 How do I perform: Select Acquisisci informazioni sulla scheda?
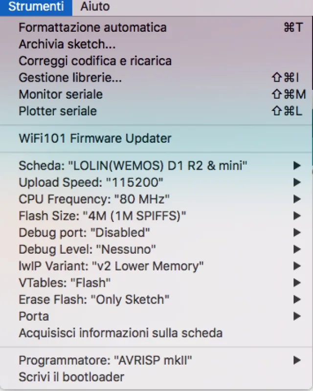pos(120,333)
